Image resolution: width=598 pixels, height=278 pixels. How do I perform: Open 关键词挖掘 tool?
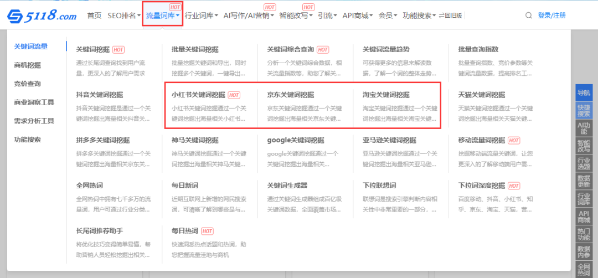pyautogui.click(x=93, y=50)
